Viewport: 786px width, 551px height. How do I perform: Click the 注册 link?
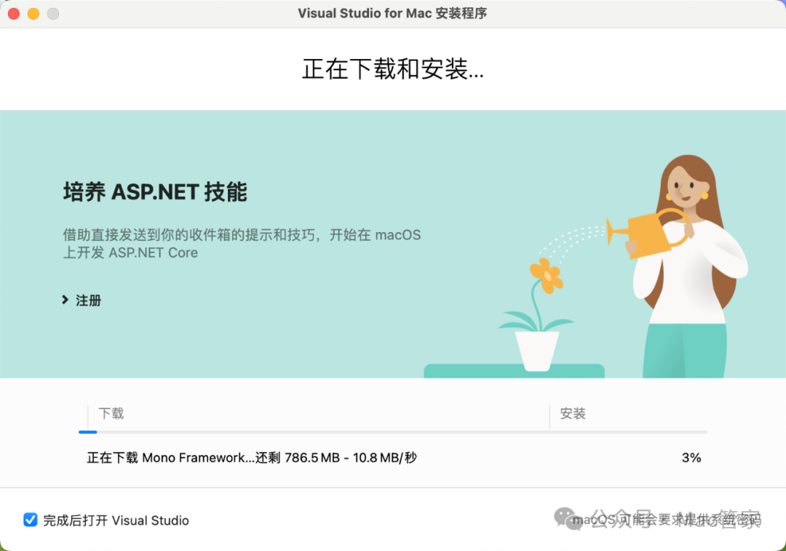[88, 301]
